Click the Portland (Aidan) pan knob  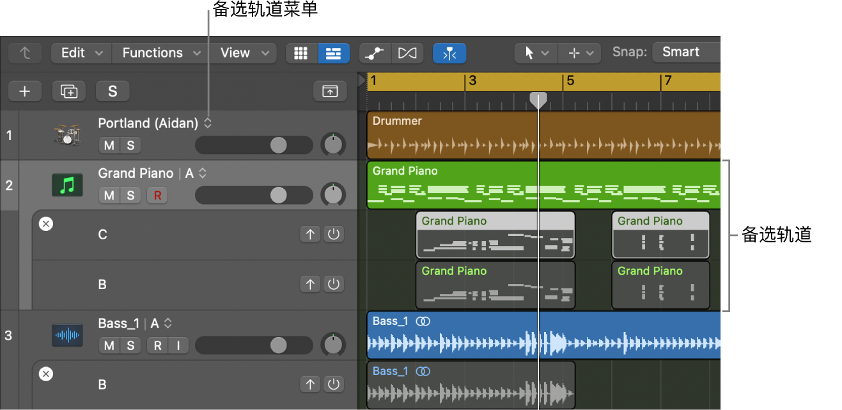coord(333,145)
